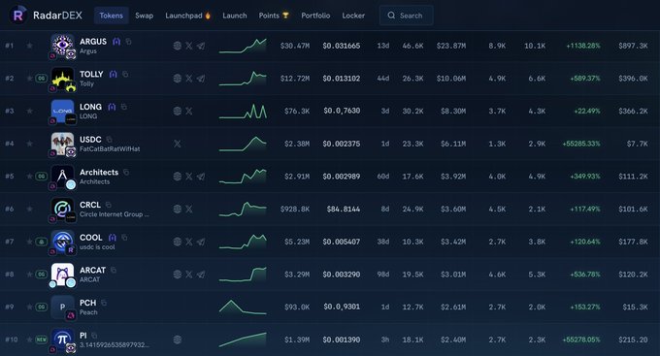Click the ARGUS price sparkline chart
This screenshot has height=356, width=660.
[243, 46]
